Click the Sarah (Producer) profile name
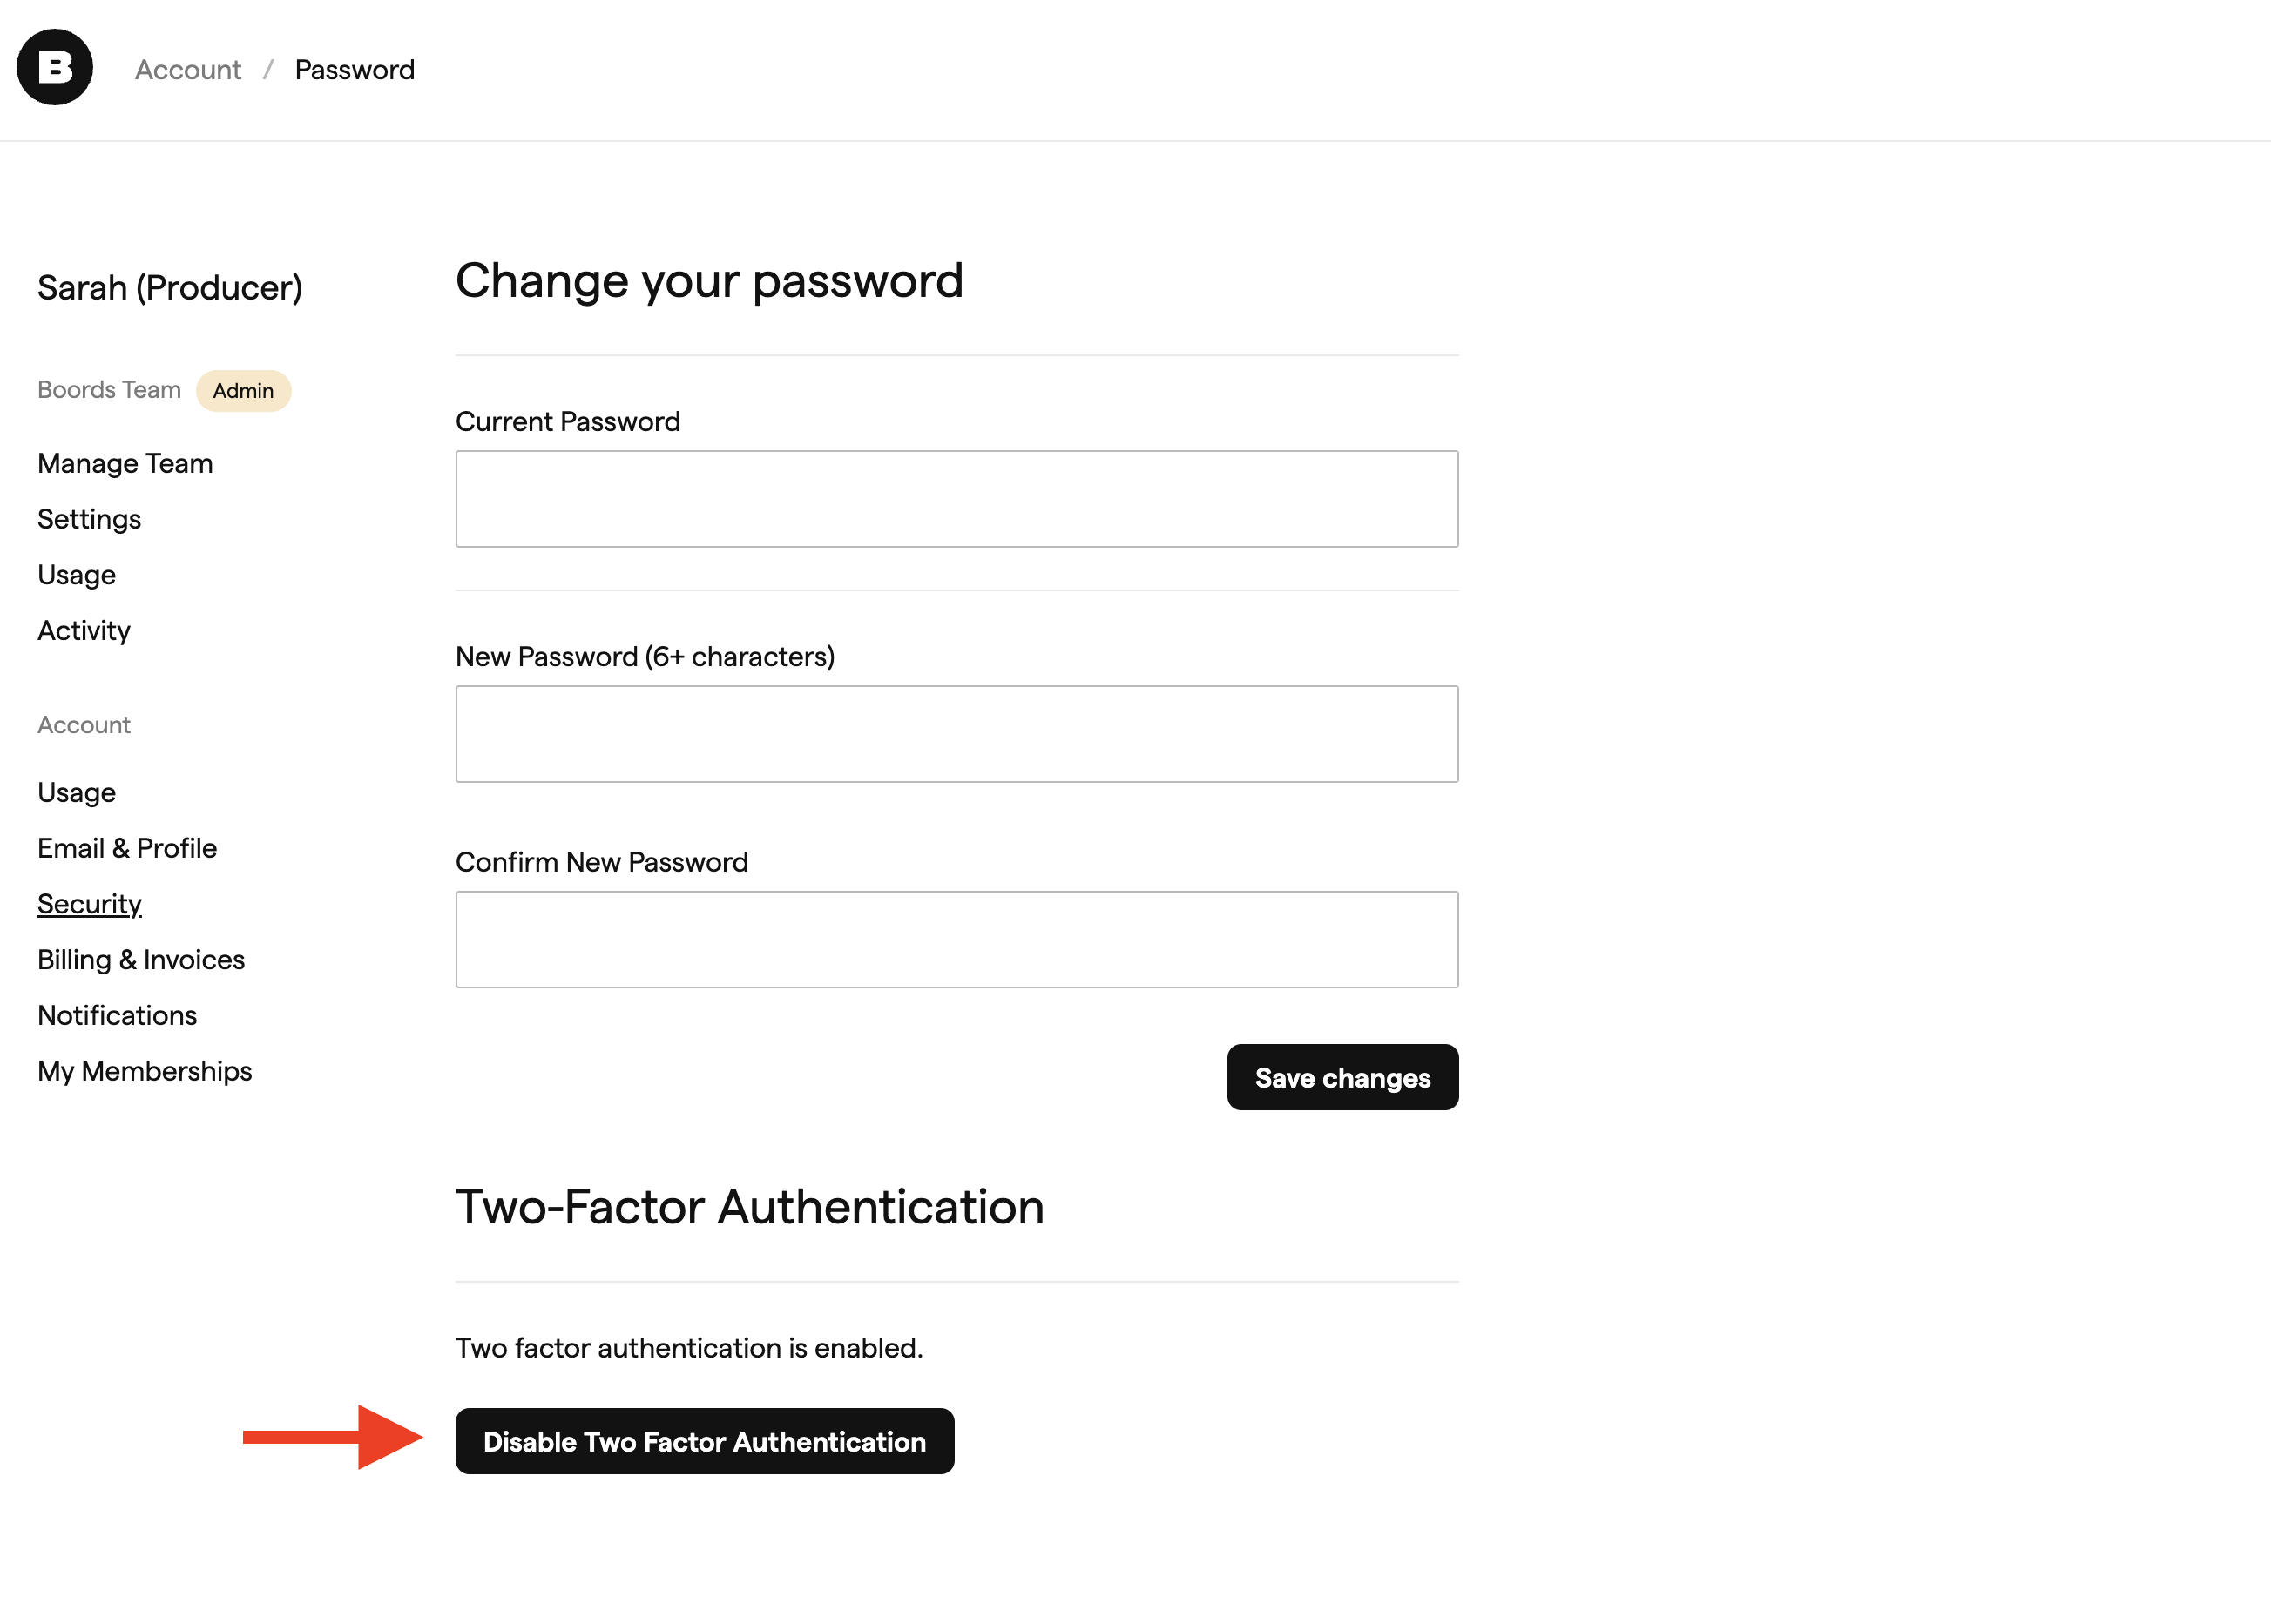2271x1624 pixels. pos(169,287)
